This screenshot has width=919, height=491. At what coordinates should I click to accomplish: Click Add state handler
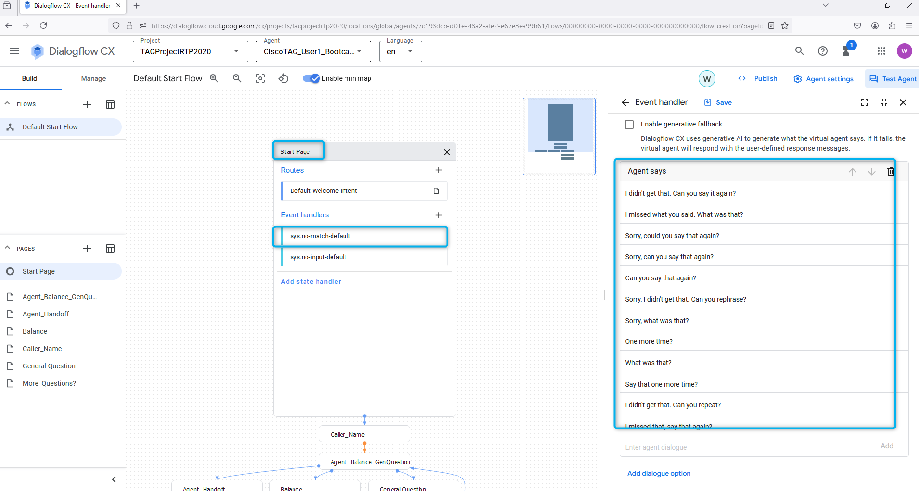tap(311, 282)
